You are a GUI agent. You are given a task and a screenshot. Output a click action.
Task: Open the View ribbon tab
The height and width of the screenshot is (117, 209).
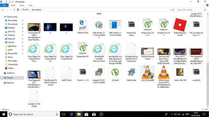tap(30, 5)
